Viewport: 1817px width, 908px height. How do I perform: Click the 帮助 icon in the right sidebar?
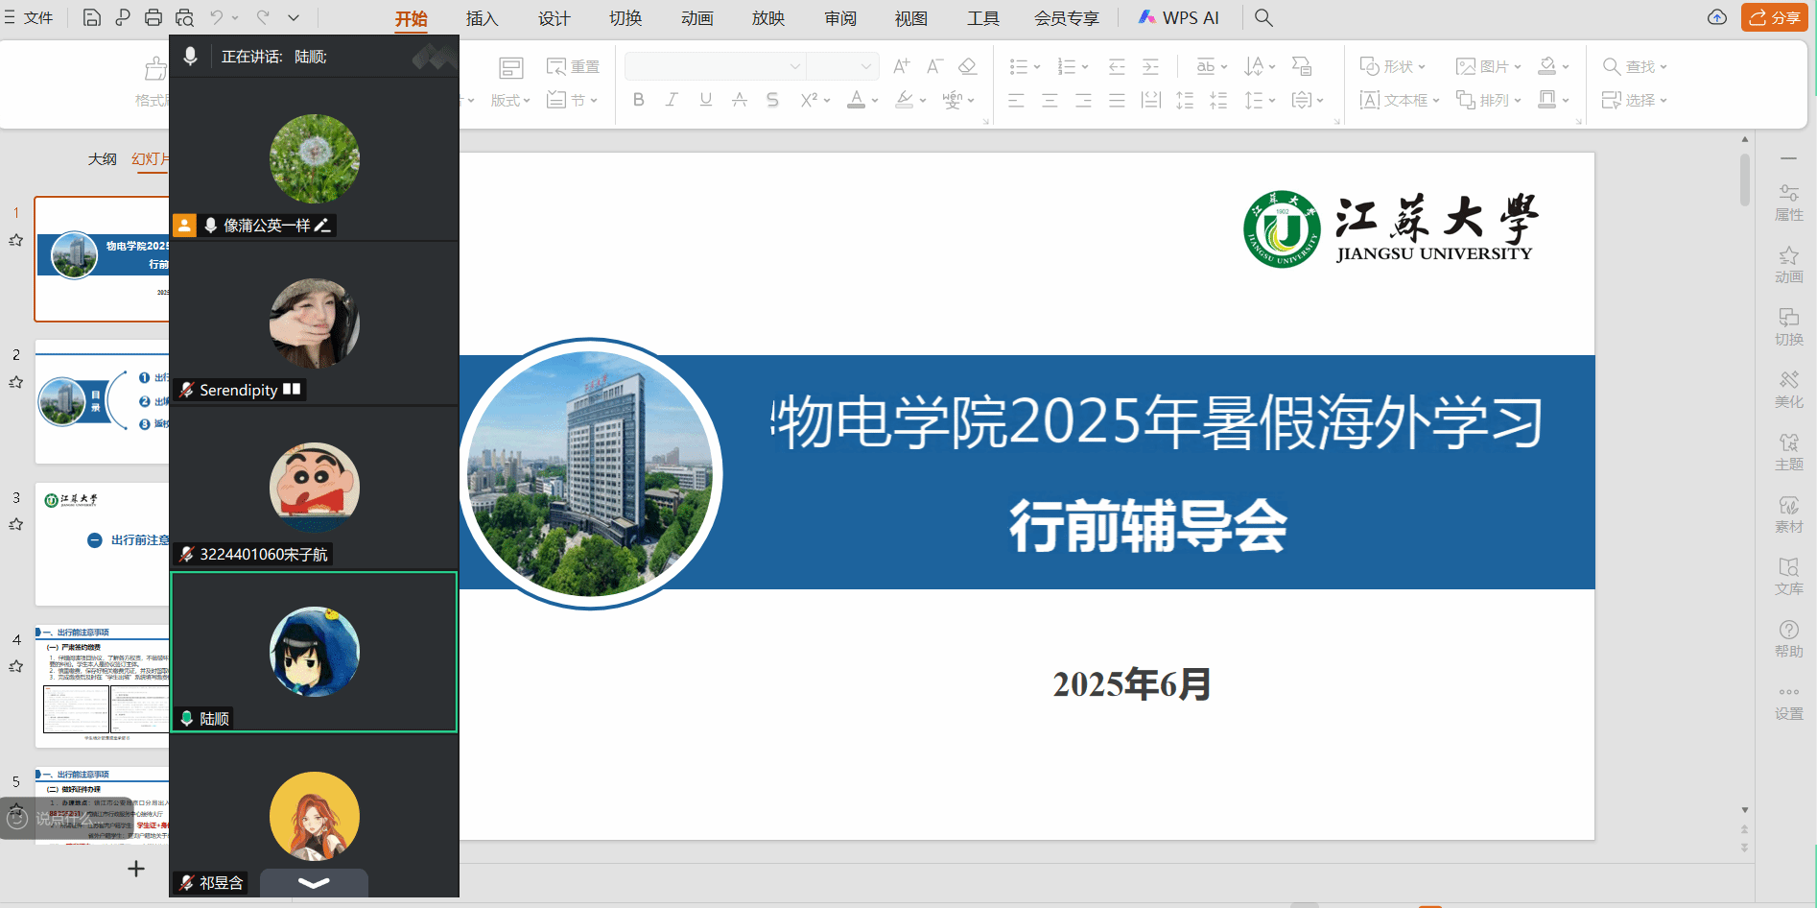(x=1788, y=639)
